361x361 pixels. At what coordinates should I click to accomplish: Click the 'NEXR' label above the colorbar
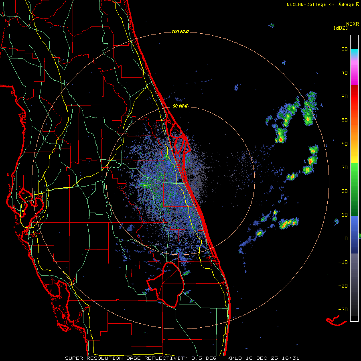pos(353,24)
